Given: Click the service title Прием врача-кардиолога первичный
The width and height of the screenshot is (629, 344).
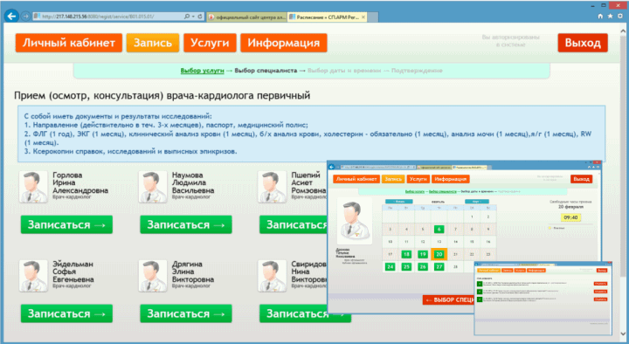Looking at the screenshot, I should pos(162,96).
